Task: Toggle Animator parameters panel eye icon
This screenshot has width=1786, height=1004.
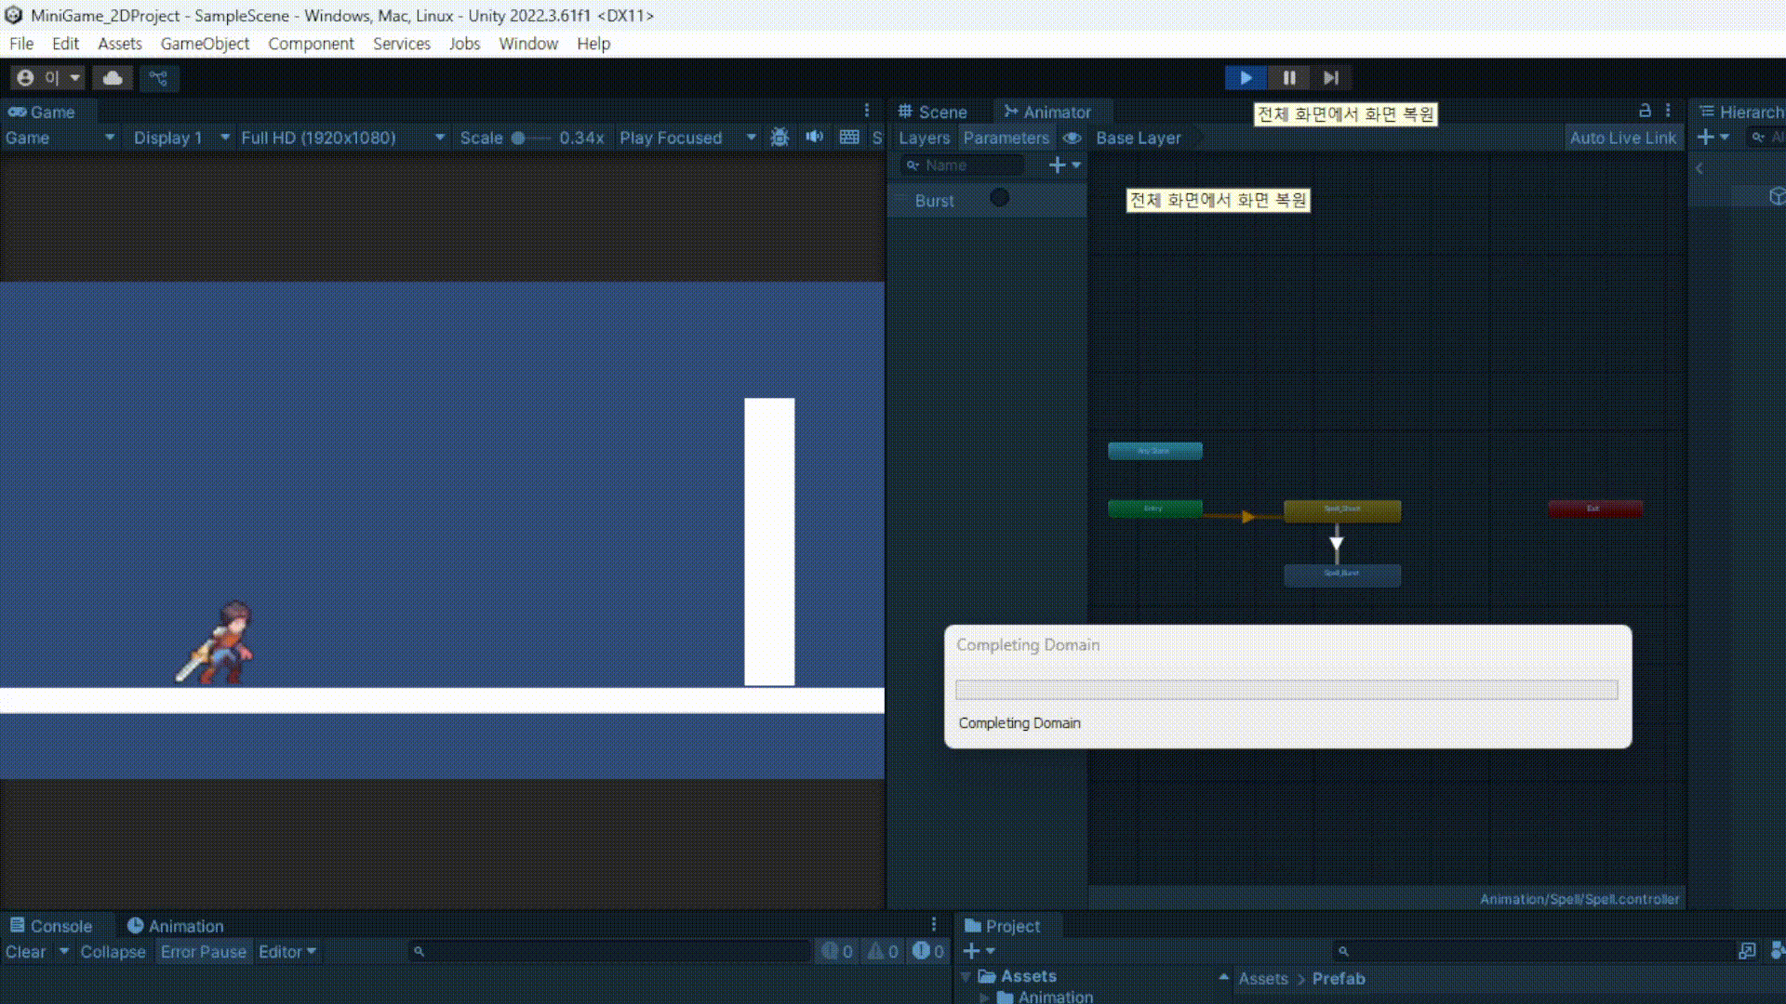Action: pos(1072,138)
